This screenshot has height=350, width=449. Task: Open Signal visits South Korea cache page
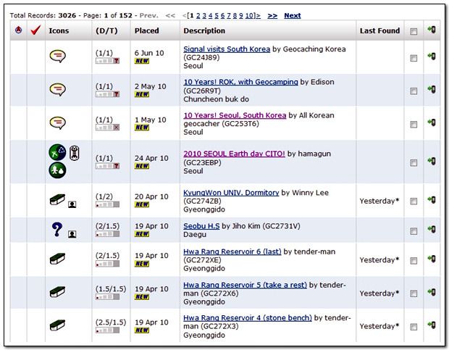(227, 49)
